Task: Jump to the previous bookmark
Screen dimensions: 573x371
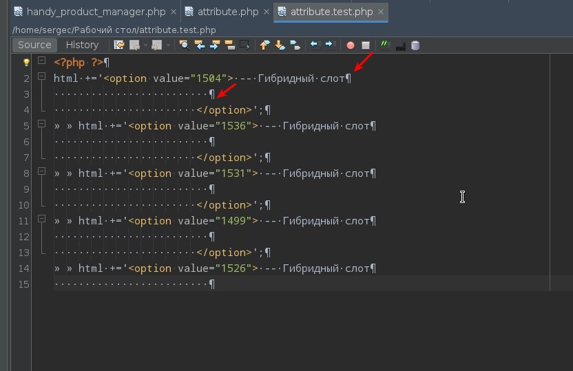Action: pos(264,45)
